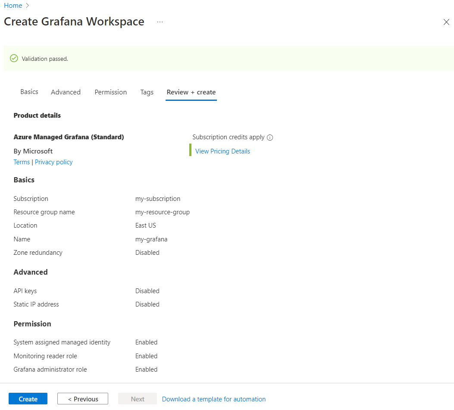
Task: Click the 'Static IP address' label
Action: (36, 304)
